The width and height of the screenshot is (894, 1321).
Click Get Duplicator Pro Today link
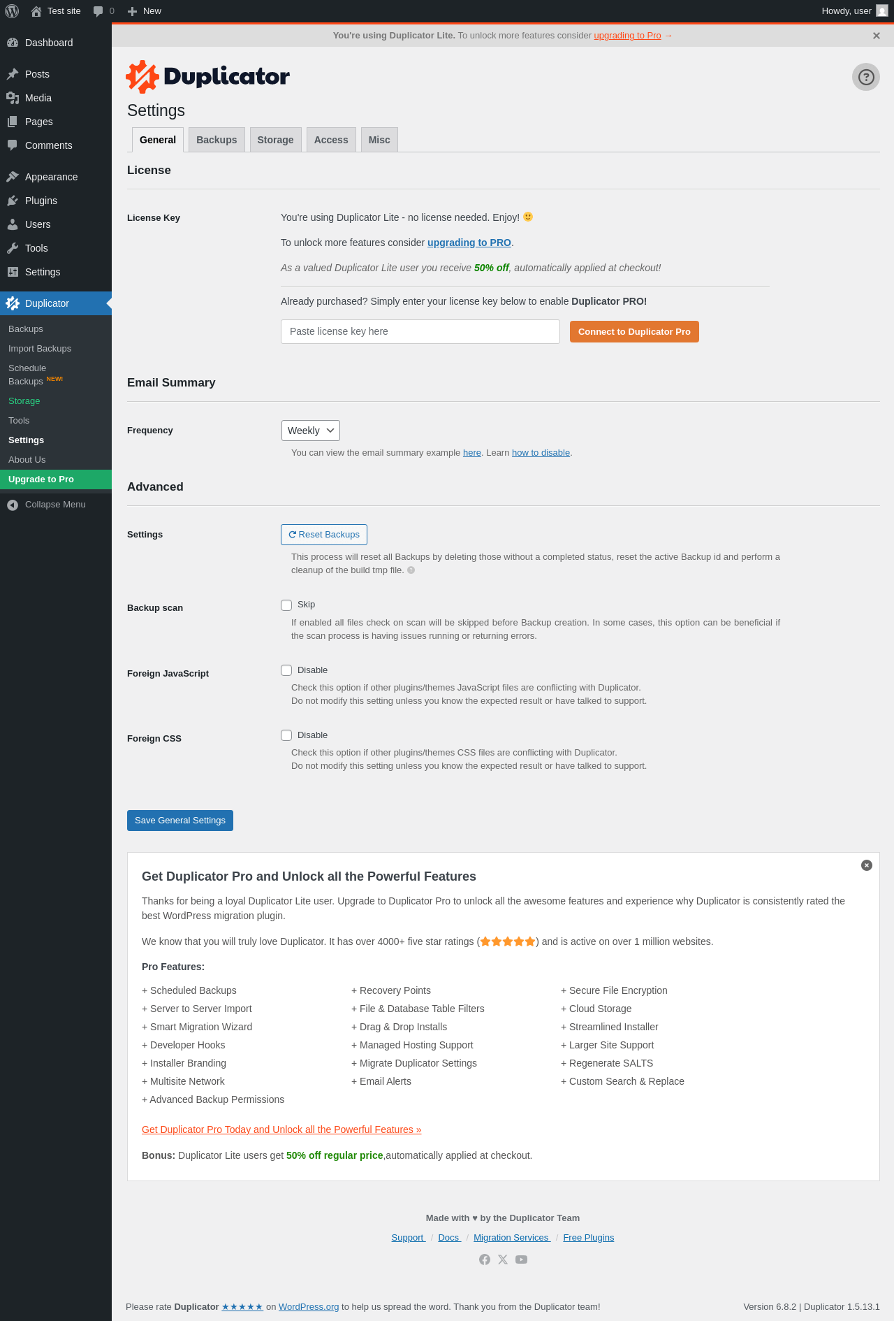281,1129
